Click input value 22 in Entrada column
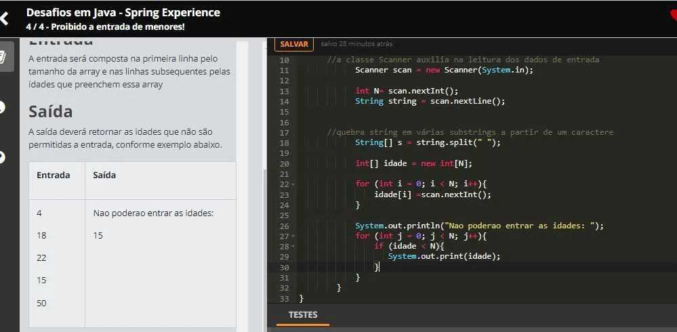The image size is (677, 332). coord(41,258)
